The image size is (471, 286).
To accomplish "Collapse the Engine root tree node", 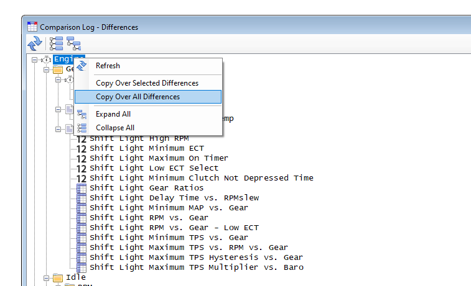I will (x=35, y=60).
